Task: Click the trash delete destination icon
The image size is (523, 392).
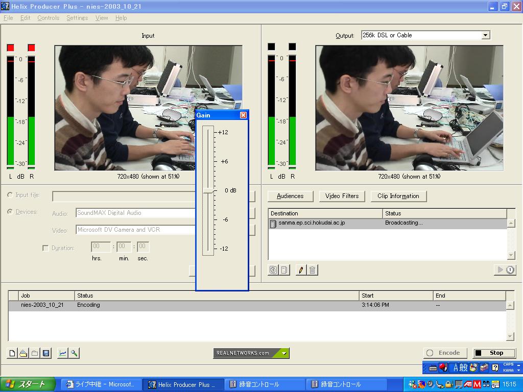Action: pyautogui.click(x=312, y=269)
